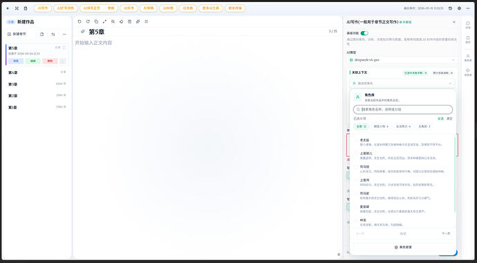
Task: Open the 新手教程 link
Action: pyautogui.click(x=405, y=23)
